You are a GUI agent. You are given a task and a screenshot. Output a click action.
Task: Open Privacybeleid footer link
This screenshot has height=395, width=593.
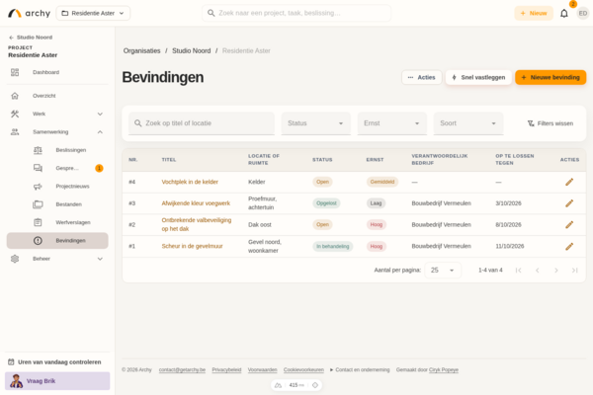[x=226, y=369]
